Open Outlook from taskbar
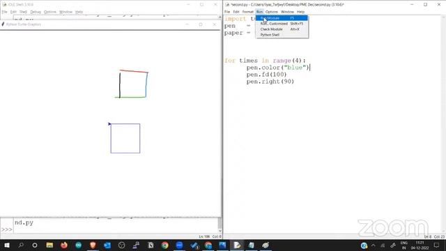The height and width of the screenshot is (251, 446). click(x=107, y=245)
